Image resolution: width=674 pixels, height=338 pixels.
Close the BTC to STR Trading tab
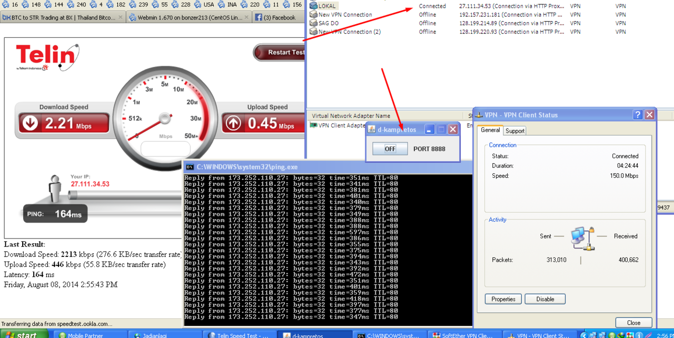(120, 17)
